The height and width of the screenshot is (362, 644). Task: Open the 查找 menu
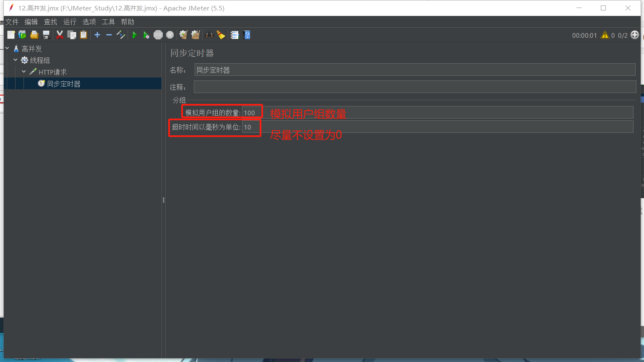(50, 22)
